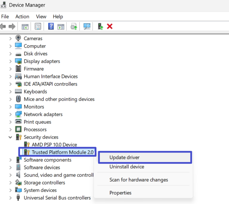
Task: Select the Monitors row label
Action: point(34,107)
